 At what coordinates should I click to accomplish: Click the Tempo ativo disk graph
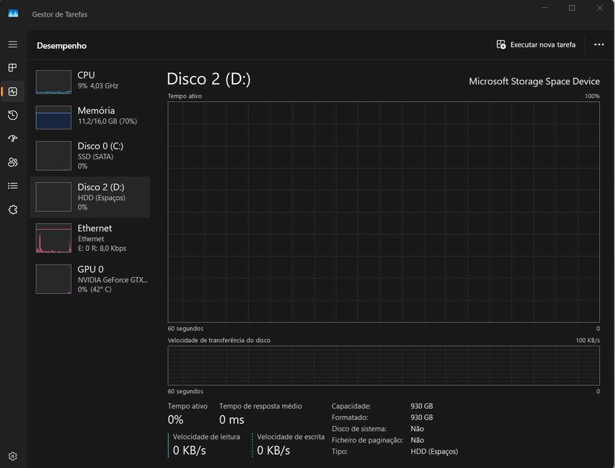[383, 212]
